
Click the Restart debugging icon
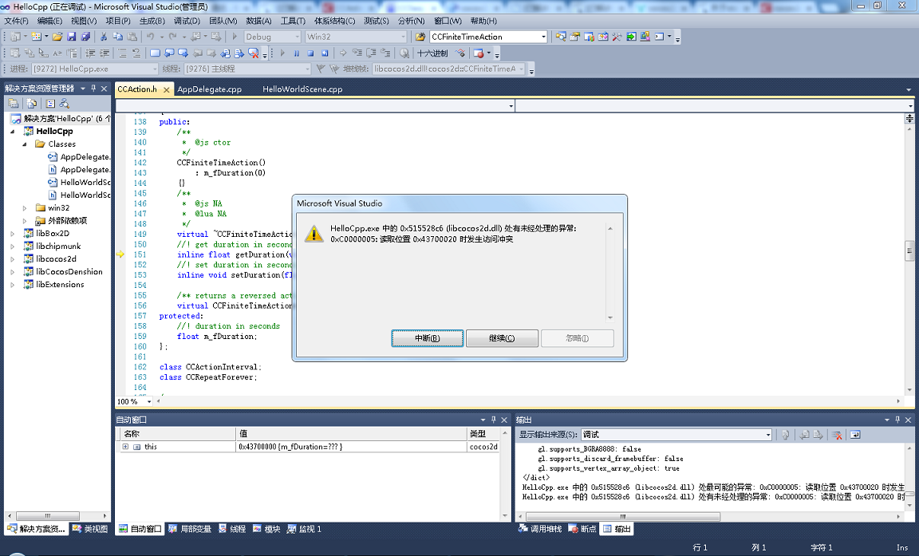pyautogui.click(x=325, y=53)
